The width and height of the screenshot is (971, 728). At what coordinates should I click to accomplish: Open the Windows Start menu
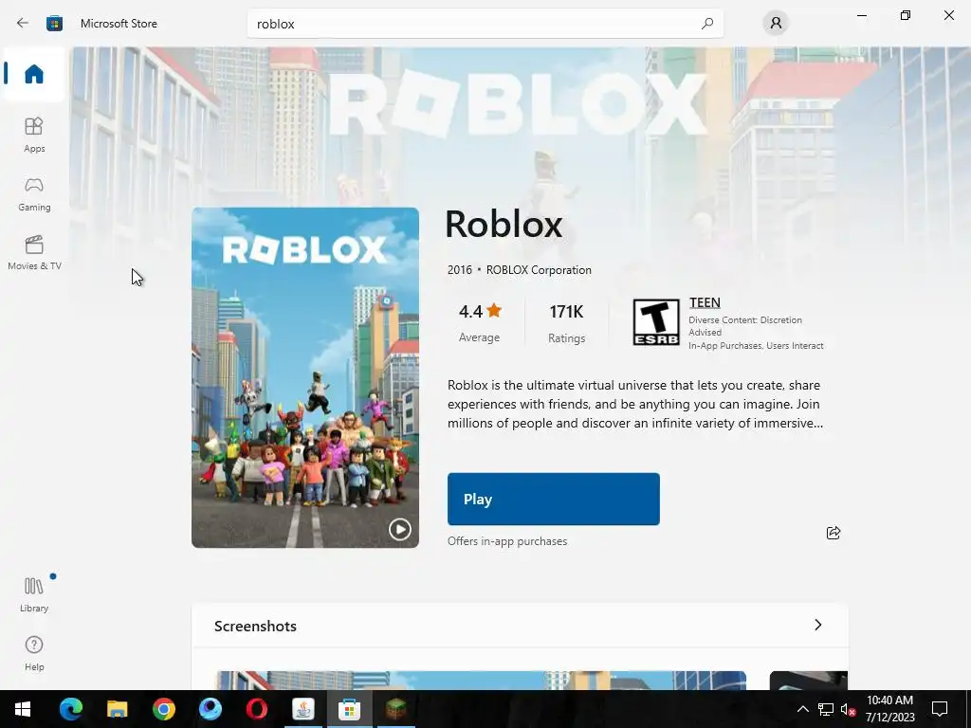tap(23, 709)
